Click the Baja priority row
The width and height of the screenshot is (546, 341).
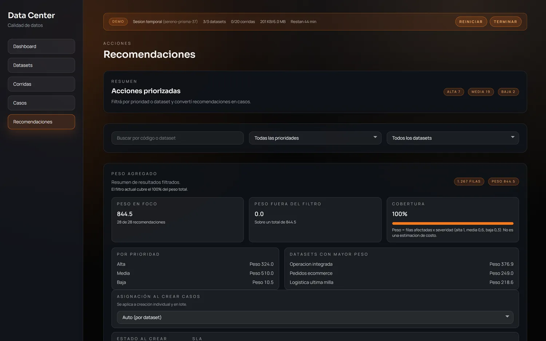point(195,282)
